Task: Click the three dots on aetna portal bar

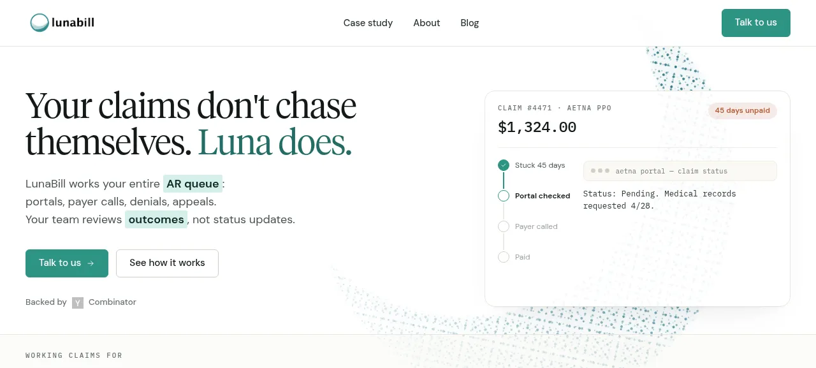Action: pos(600,171)
